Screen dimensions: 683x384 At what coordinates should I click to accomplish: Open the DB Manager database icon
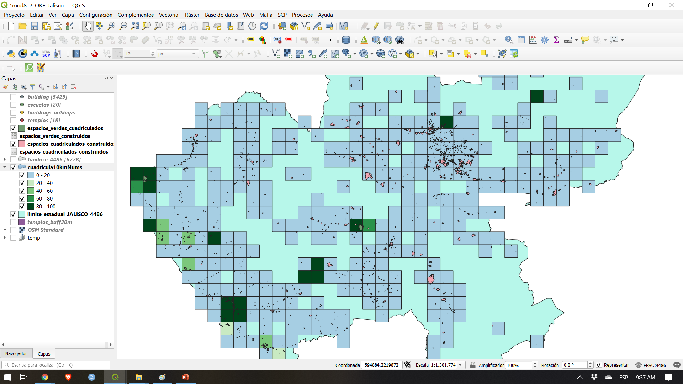[x=346, y=40]
